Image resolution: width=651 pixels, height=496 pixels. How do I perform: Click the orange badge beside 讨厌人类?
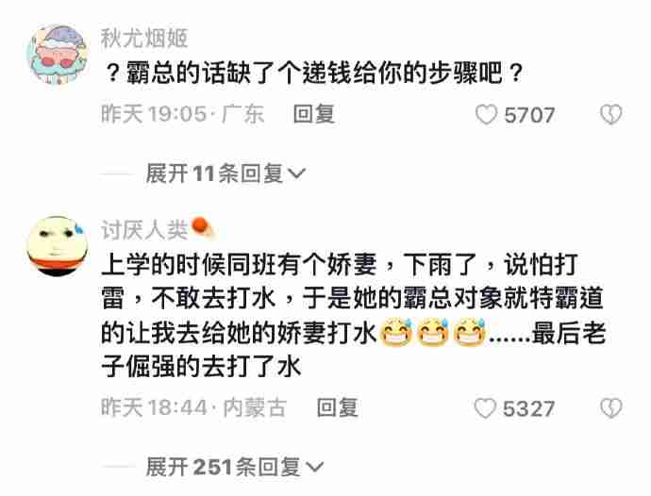coord(202,228)
